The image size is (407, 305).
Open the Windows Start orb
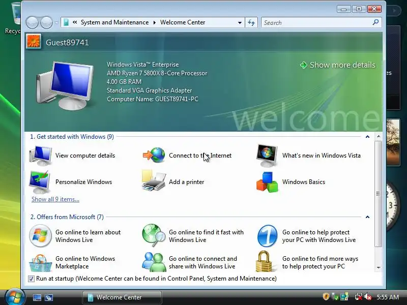click(15, 297)
